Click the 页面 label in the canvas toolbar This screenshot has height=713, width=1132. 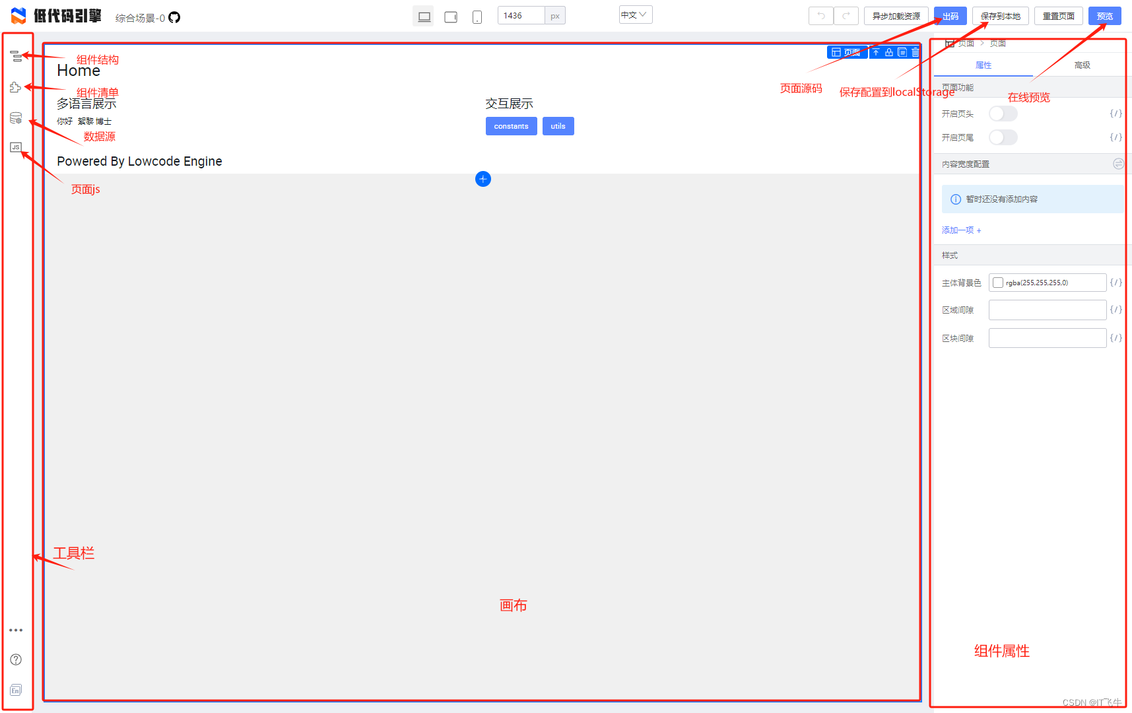pos(847,52)
